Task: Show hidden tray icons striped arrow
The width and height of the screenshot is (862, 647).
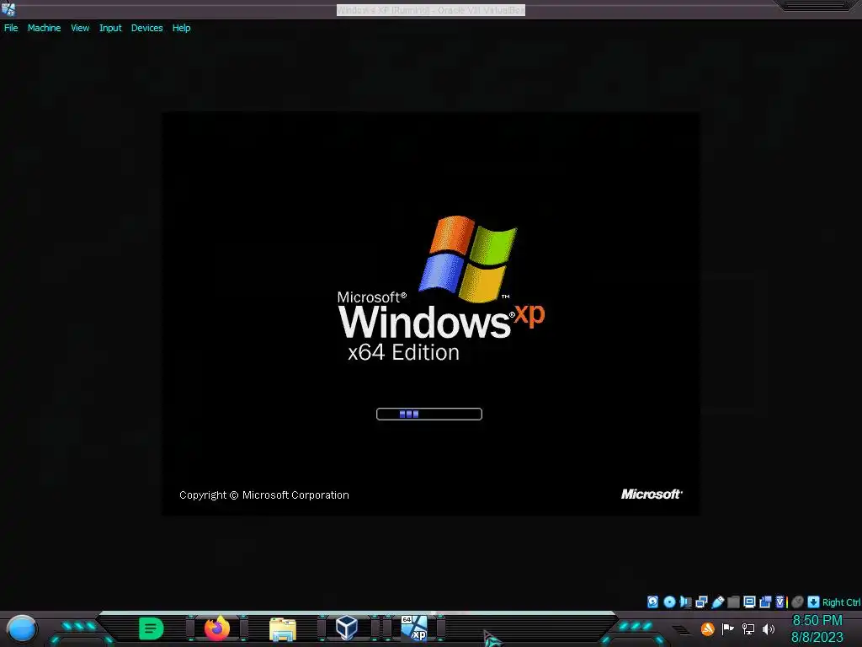Action: coord(681,630)
